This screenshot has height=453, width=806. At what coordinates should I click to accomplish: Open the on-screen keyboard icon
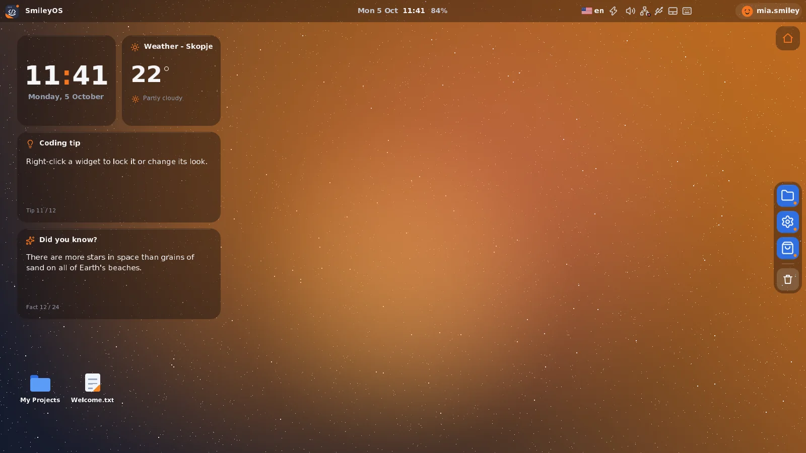click(x=687, y=11)
